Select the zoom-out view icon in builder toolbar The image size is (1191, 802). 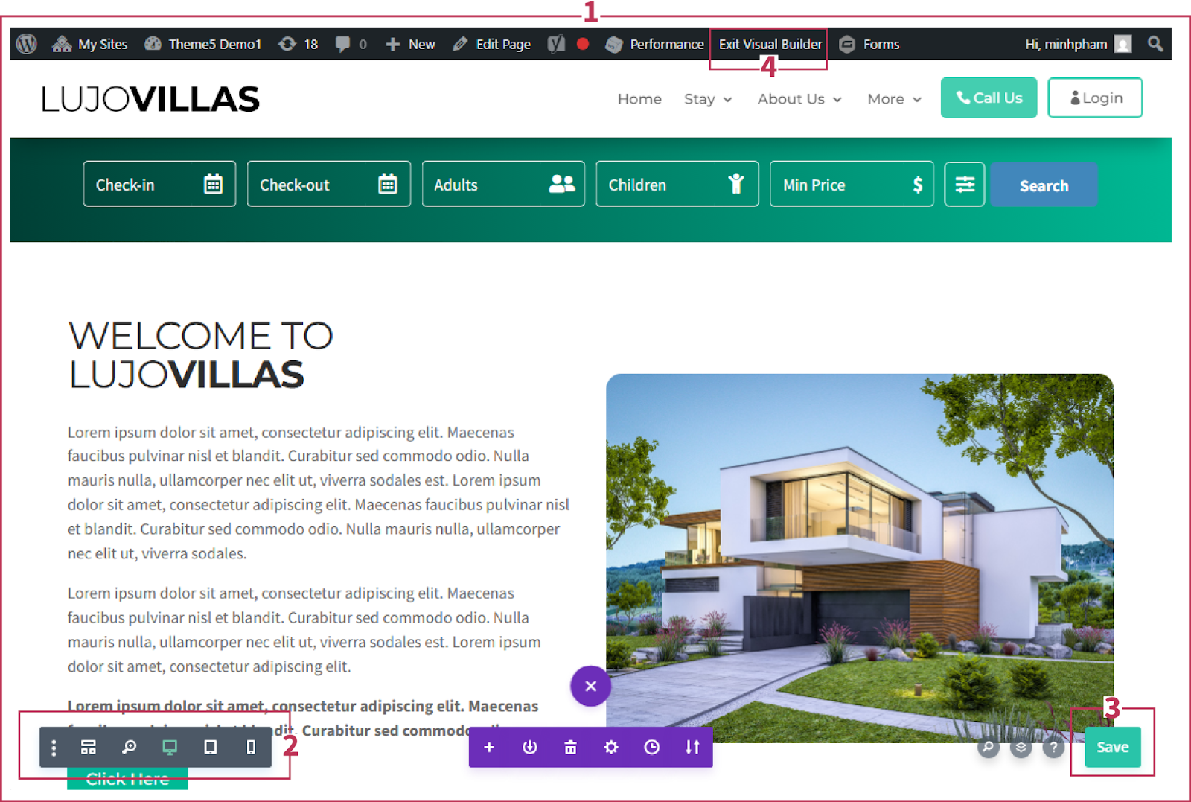tap(130, 747)
